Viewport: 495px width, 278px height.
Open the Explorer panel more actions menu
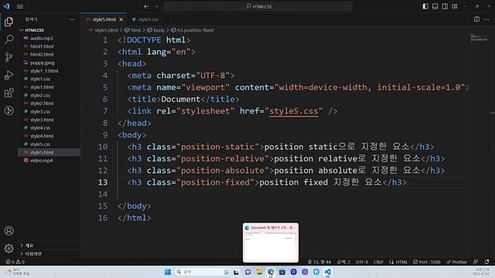(72, 19)
